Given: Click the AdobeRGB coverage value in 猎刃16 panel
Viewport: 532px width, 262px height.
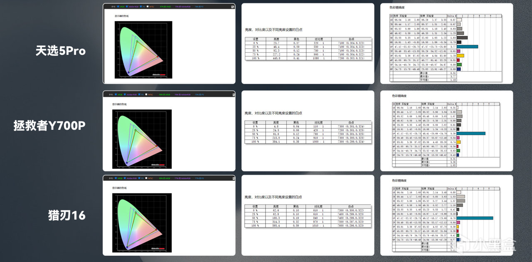Looking at the screenshot, I should click(182, 178).
